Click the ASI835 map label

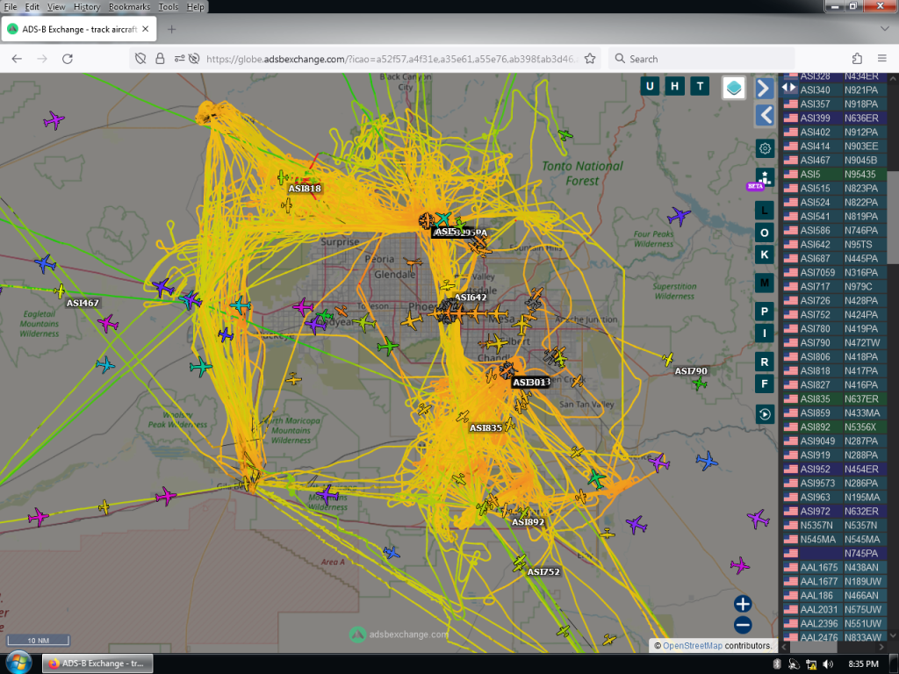click(485, 428)
